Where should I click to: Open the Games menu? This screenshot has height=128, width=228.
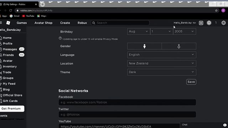(x=22, y=23)
